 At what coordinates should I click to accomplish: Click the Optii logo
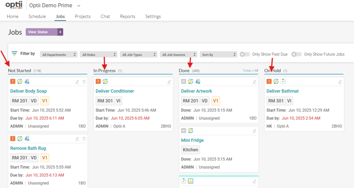point(14,5)
